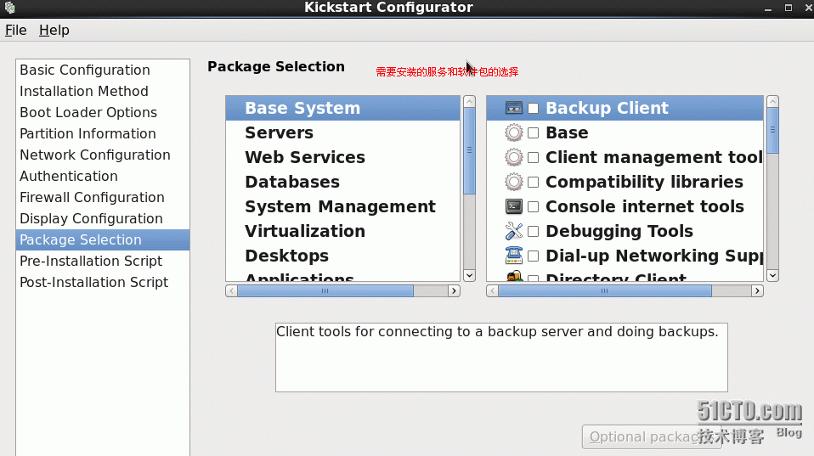Screen dimensions: 814x456
Task: Check the Dial-up Networking Support checkbox
Action: tap(533, 256)
